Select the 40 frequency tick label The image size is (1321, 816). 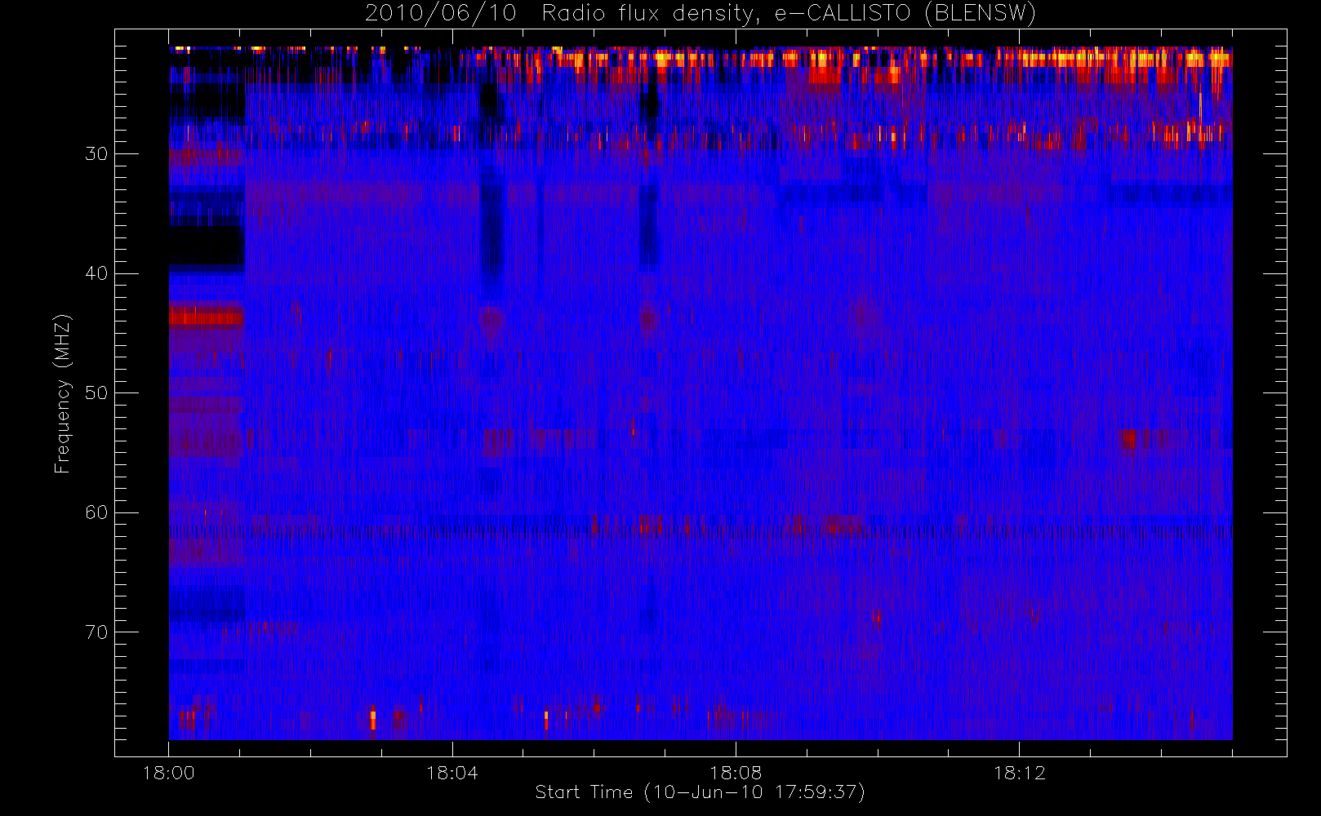[96, 273]
